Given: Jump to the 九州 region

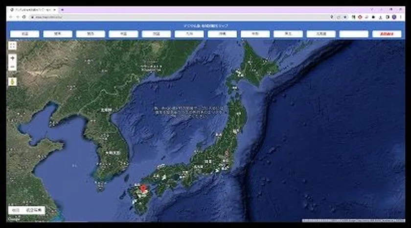Looking at the screenshot, I should tap(189, 34).
